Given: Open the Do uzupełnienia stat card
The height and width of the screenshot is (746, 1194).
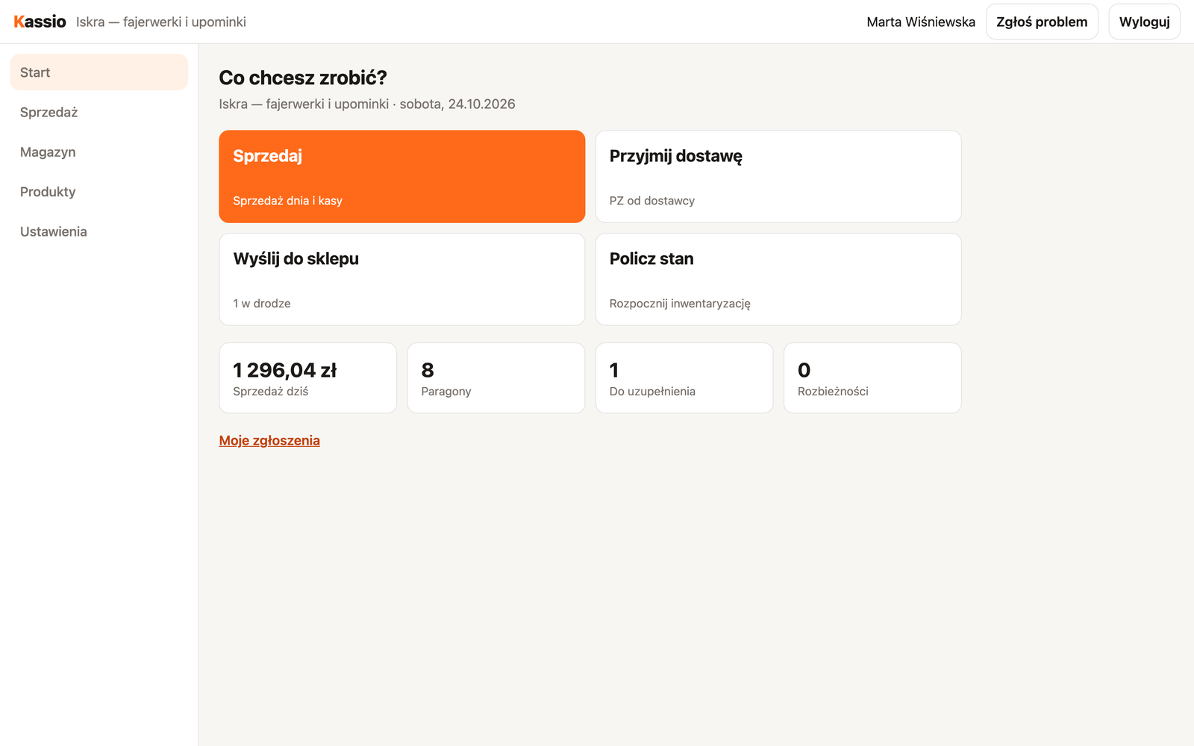Looking at the screenshot, I should coord(684,378).
